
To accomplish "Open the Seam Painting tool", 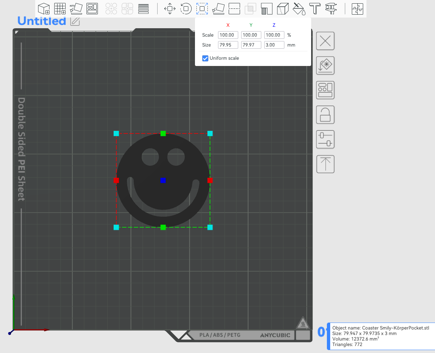I will click(x=283, y=8).
